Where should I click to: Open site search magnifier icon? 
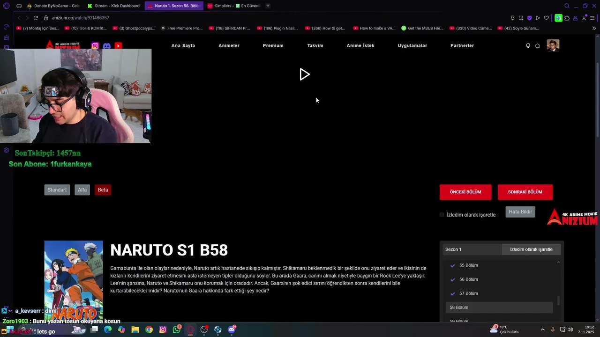point(538,46)
